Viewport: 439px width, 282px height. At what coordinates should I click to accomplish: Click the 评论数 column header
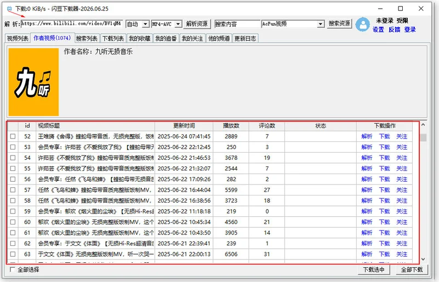point(267,126)
